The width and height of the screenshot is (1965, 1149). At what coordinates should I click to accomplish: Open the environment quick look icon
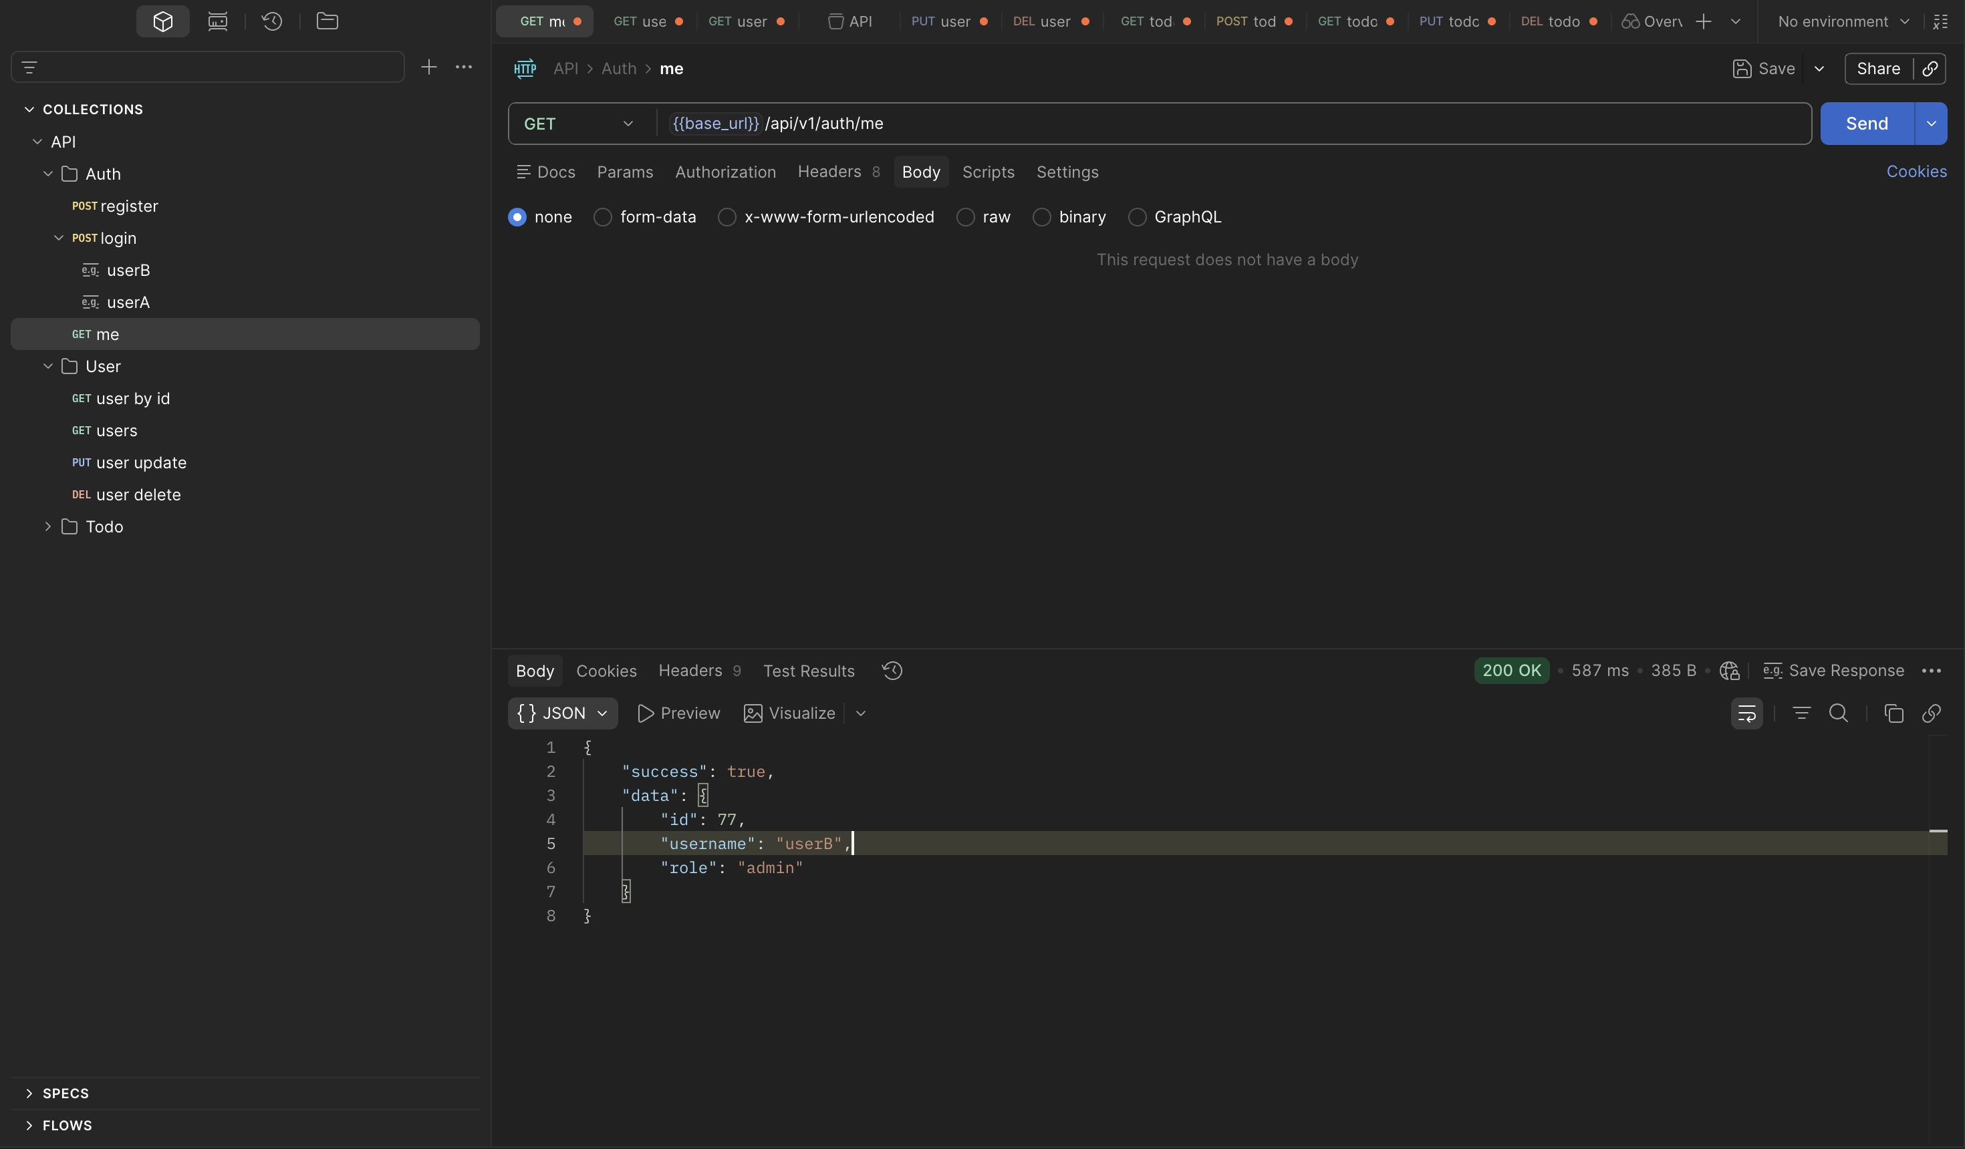point(1940,22)
